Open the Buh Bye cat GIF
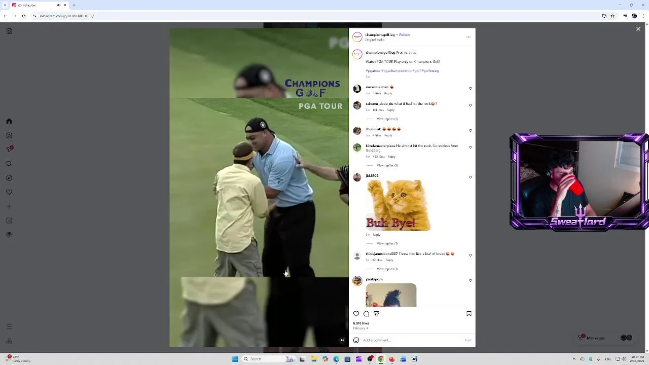 (x=399, y=205)
